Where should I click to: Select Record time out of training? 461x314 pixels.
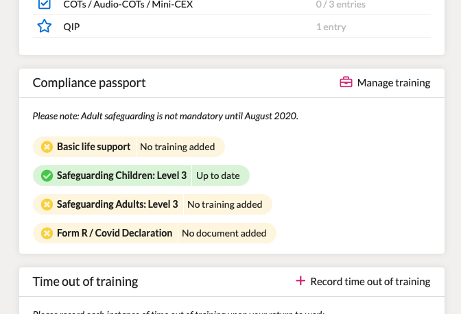click(363, 281)
